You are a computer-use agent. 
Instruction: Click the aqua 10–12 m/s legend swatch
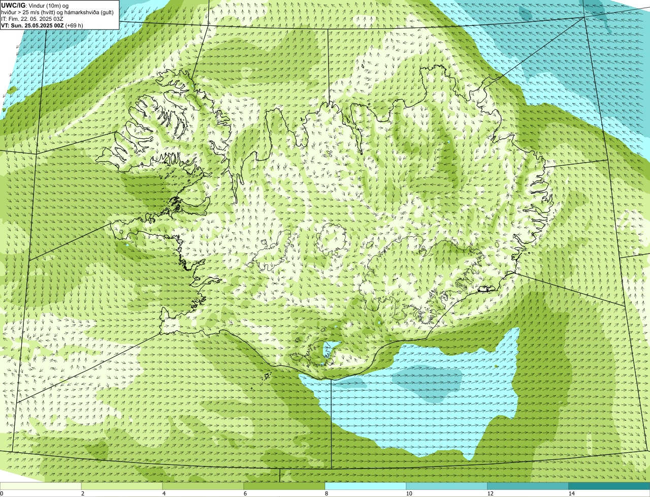pos(447,486)
